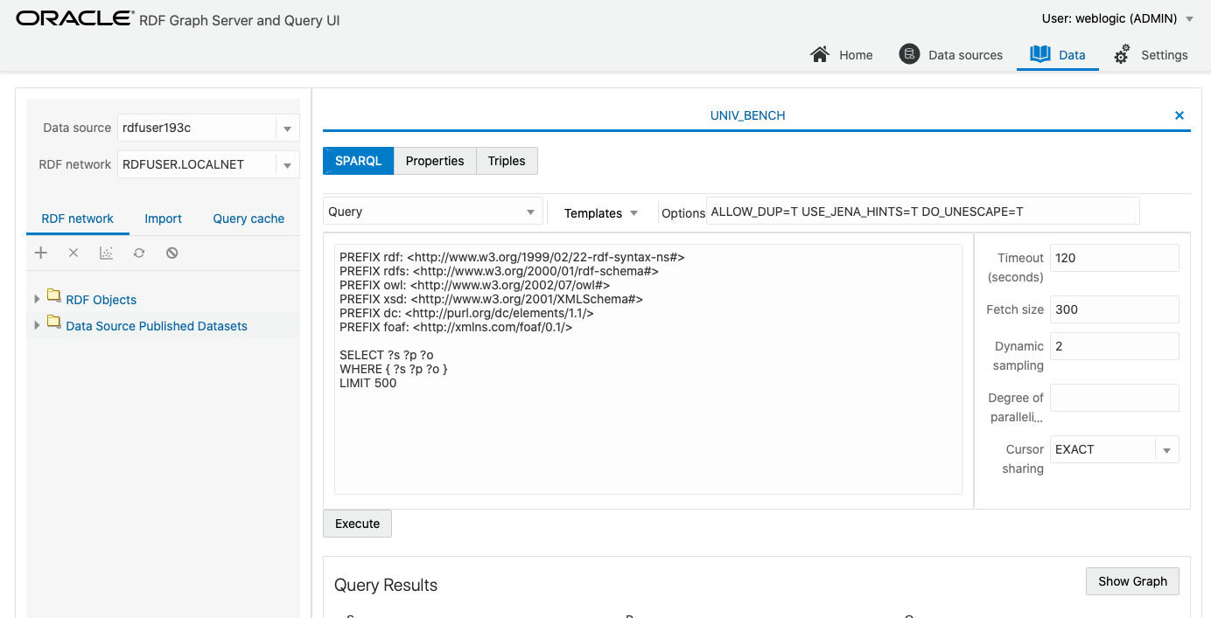The width and height of the screenshot is (1211, 618).
Task: Open the Home page icon
Action: pyautogui.click(x=820, y=54)
